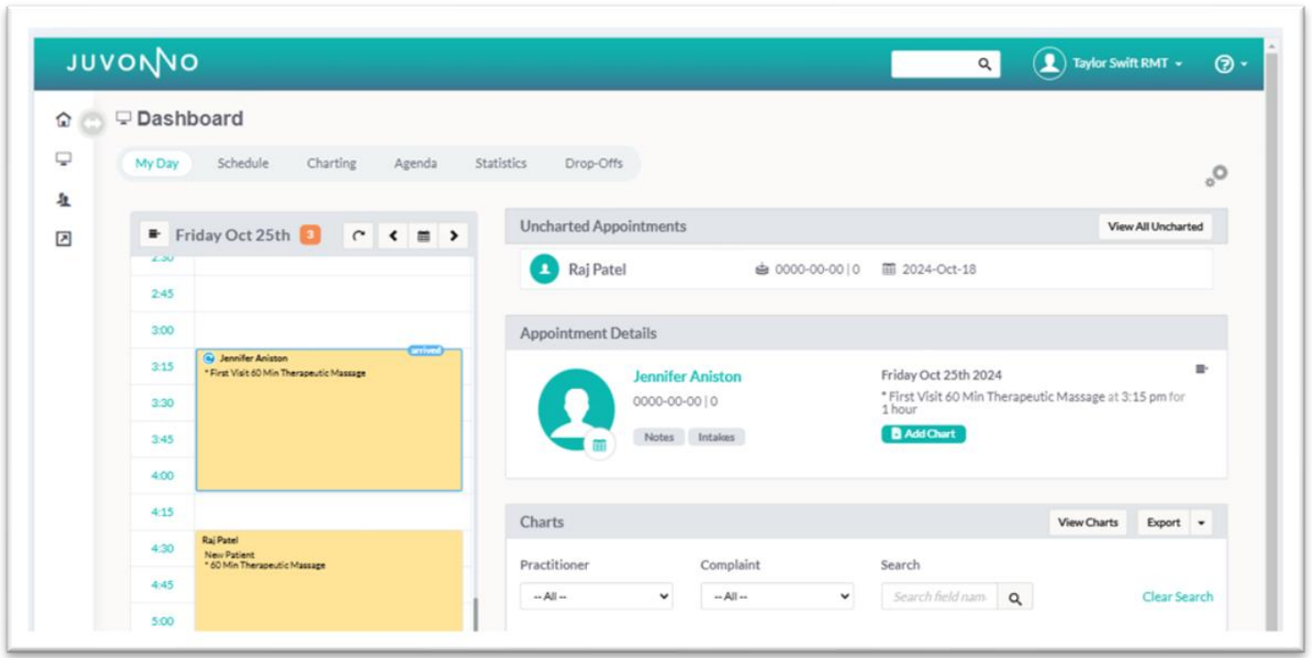Click the Search field name input
Screen dimensions: 1312x658
[939, 597]
